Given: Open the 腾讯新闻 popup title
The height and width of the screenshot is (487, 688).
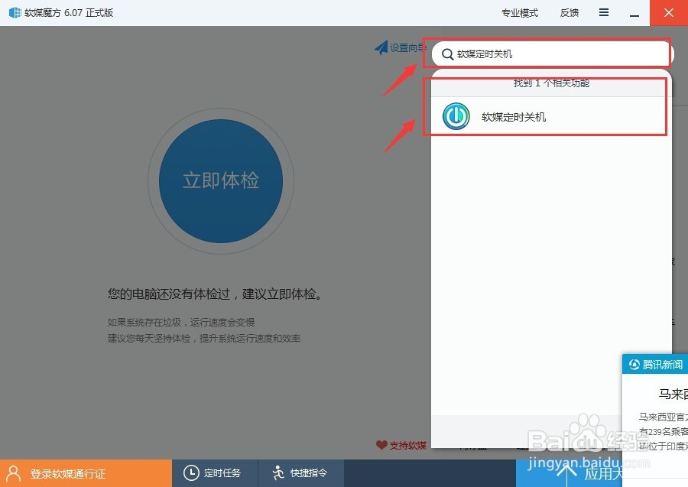Looking at the screenshot, I should pyautogui.click(x=662, y=365).
